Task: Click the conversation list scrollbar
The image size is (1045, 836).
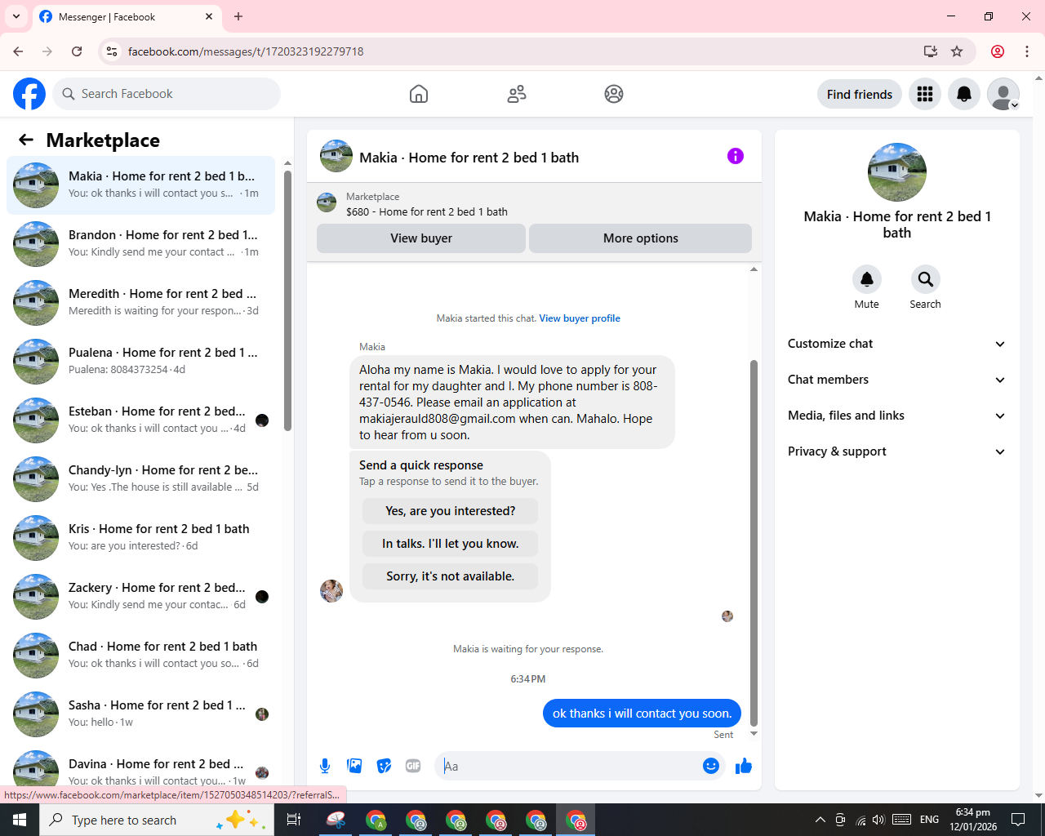Action: click(287, 300)
